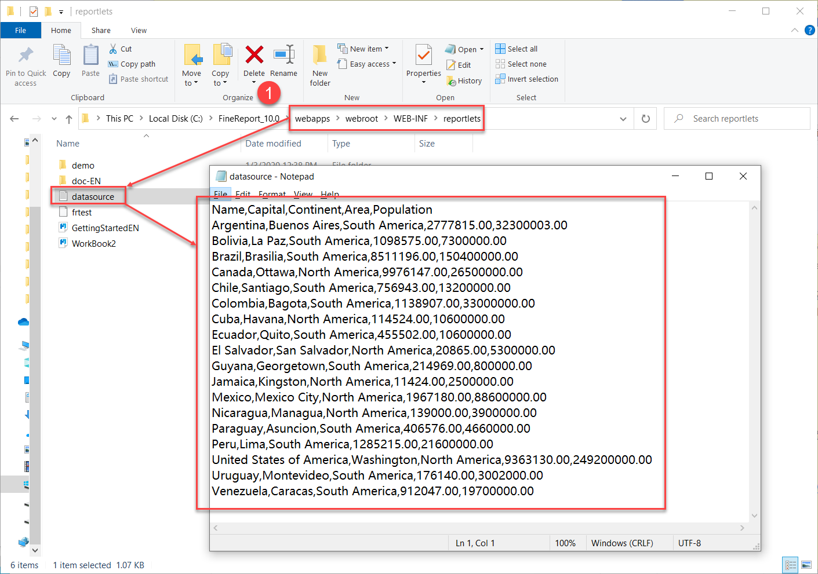Click the Copy path icon
The width and height of the screenshot is (818, 574).
(x=112, y=64)
